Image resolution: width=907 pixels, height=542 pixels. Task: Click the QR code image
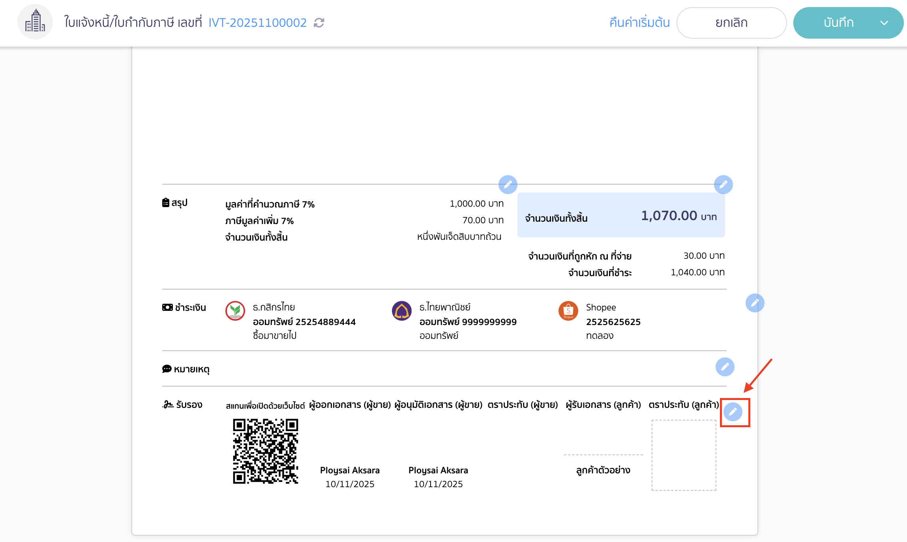tap(265, 451)
